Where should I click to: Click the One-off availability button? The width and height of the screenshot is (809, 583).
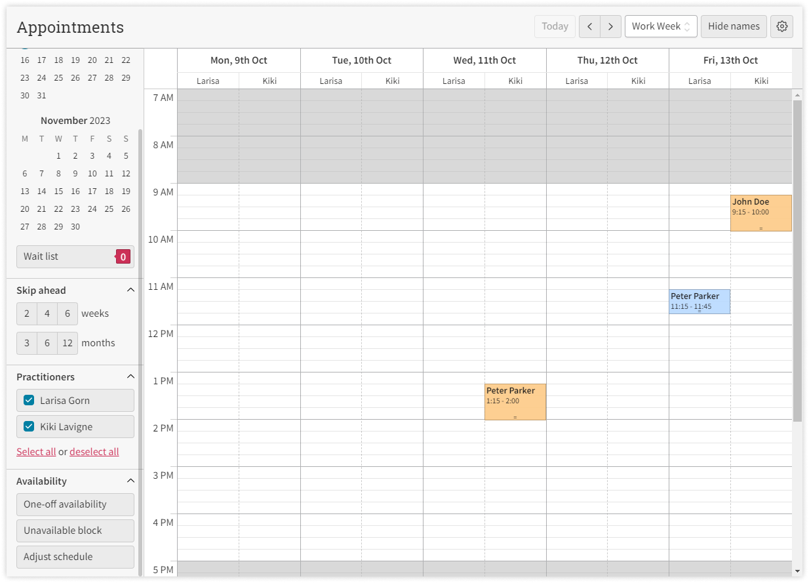75,504
